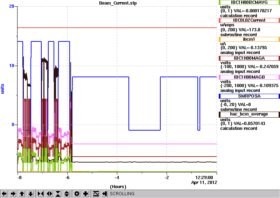The width and height of the screenshot is (280, 198).
Task: Click the Apr 11, 2012 date label
Action: [x=204, y=183]
